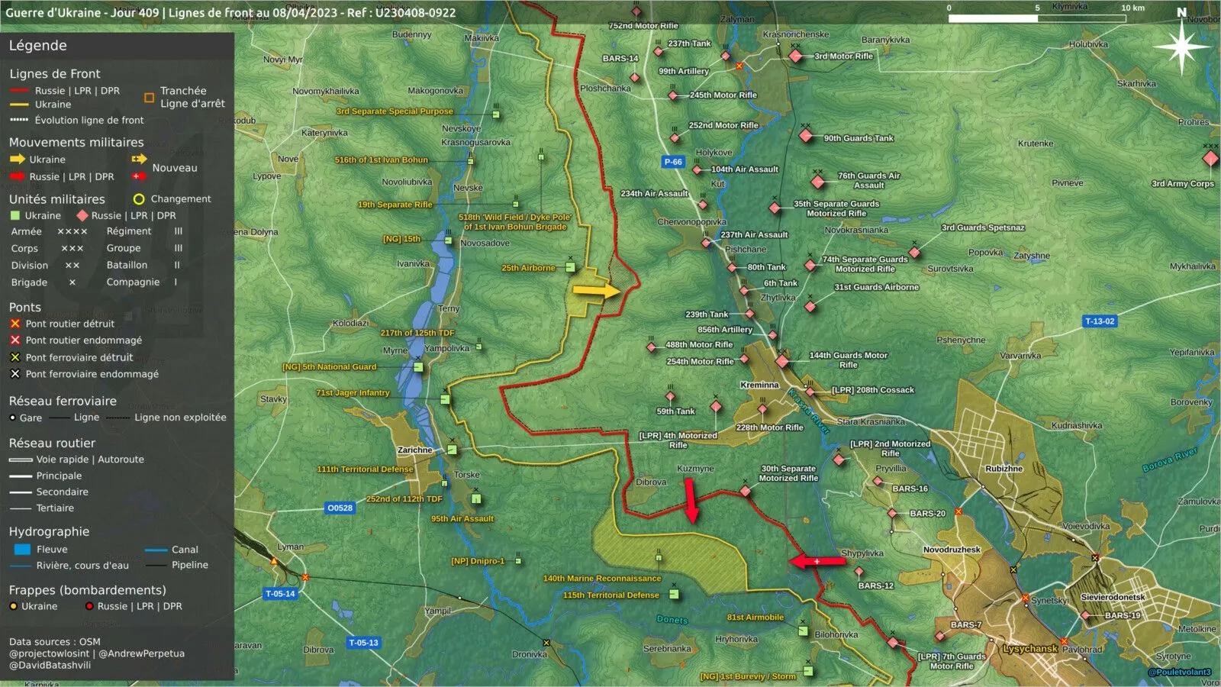This screenshot has height=687, width=1221.
Task: Click the 81st Airmobile unit square marker
Action: [803, 631]
